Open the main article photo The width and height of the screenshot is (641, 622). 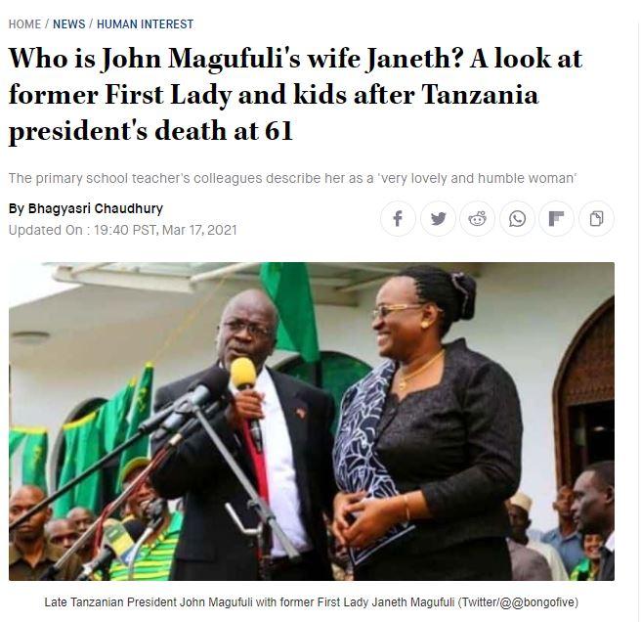point(312,422)
